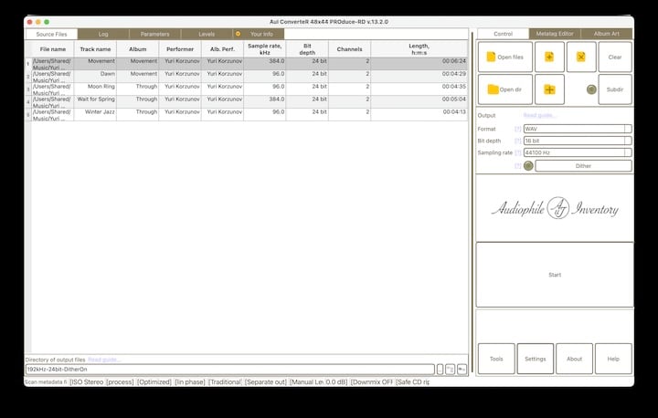Click the [Traditional status bar entry
The height and width of the screenshot is (418, 658).
coord(225,381)
